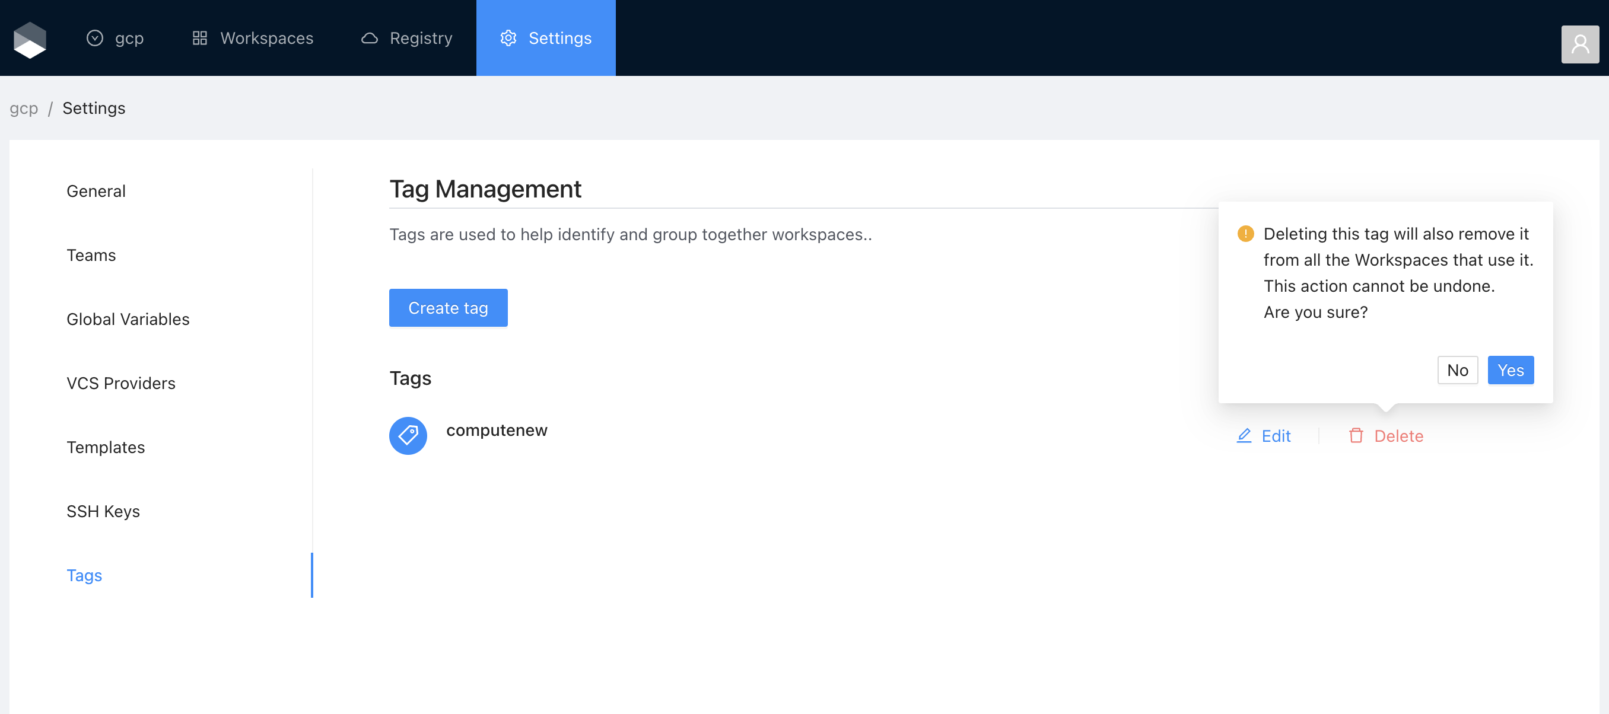Click the Terrakube cube logo
The width and height of the screenshot is (1609, 714).
[x=30, y=39]
